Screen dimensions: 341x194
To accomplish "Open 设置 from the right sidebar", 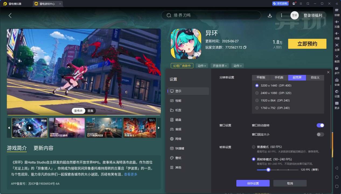I will pyautogui.click(x=337, y=93).
